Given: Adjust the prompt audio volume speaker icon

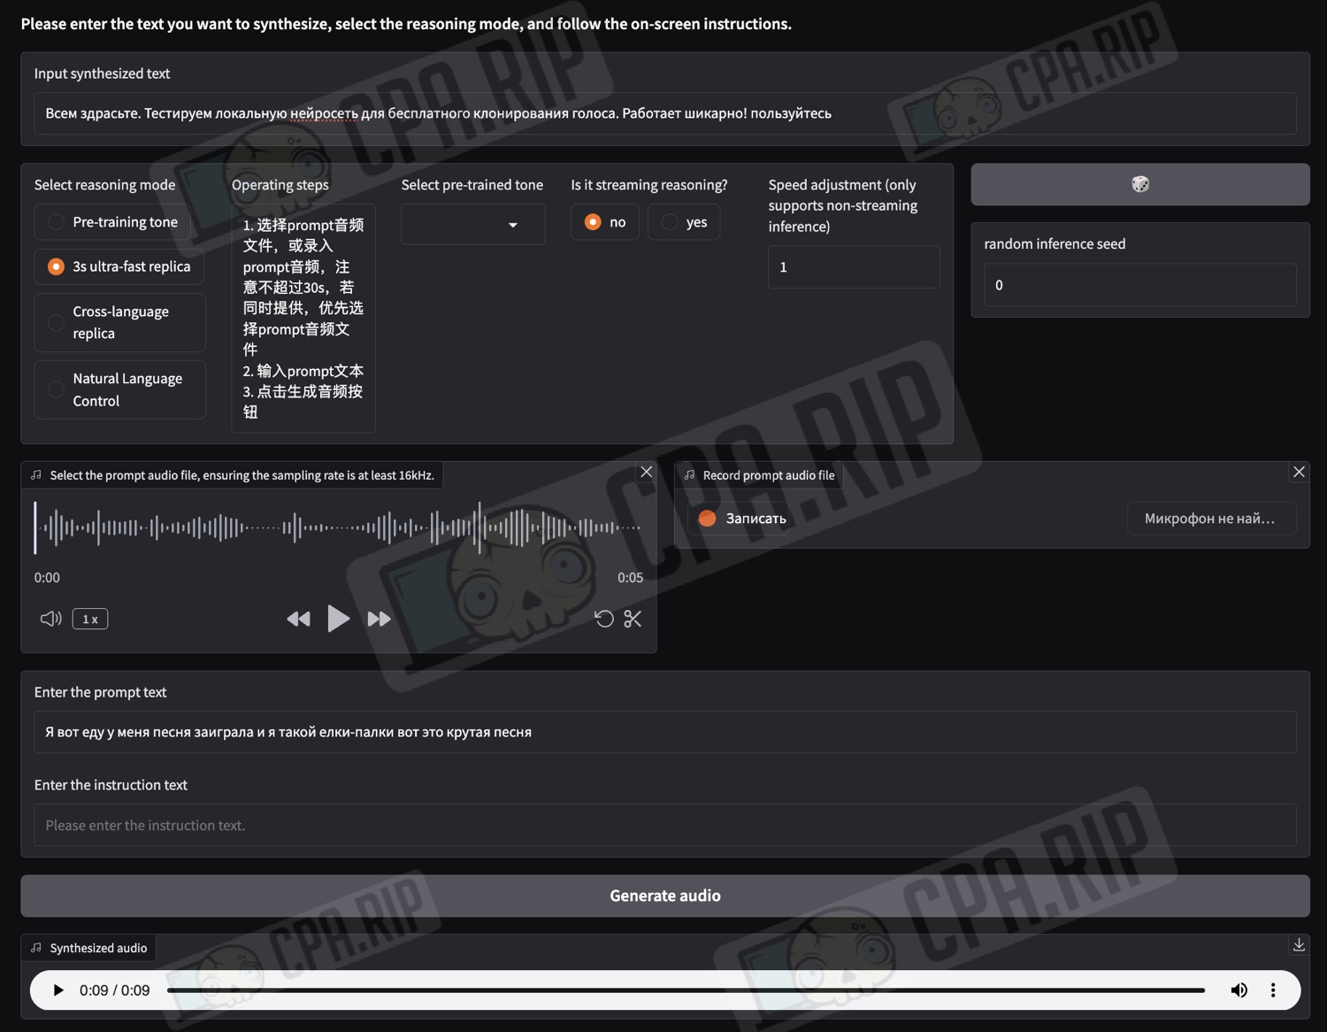Looking at the screenshot, I should click(50, 619).
